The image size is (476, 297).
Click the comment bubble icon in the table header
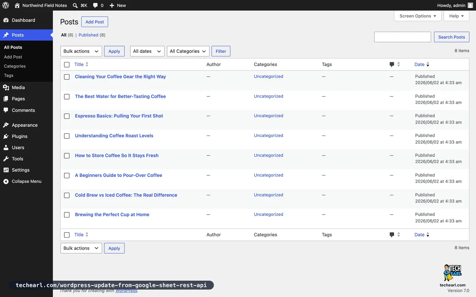click(x=392, y=65)
